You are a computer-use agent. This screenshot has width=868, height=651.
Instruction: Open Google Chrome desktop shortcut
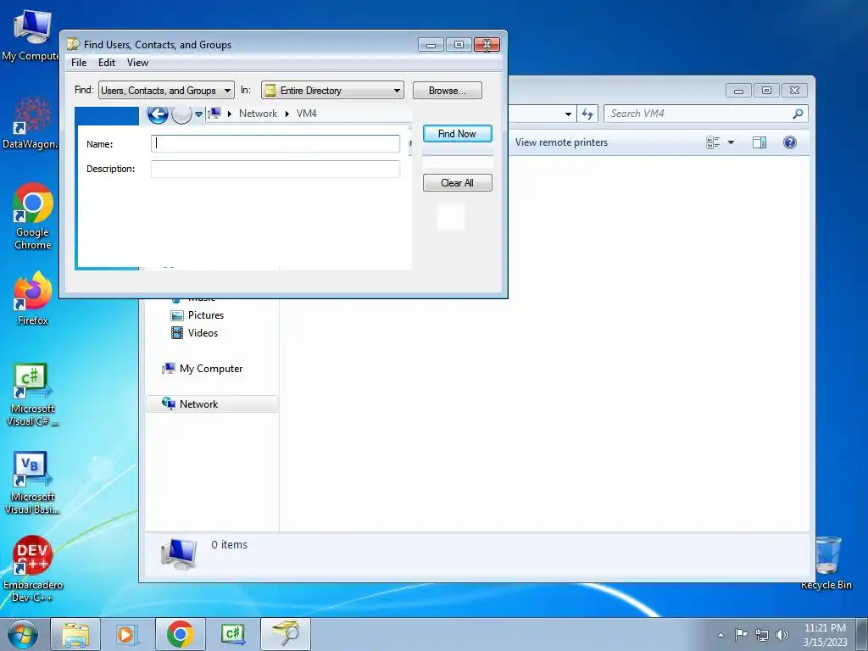(33, 217)
